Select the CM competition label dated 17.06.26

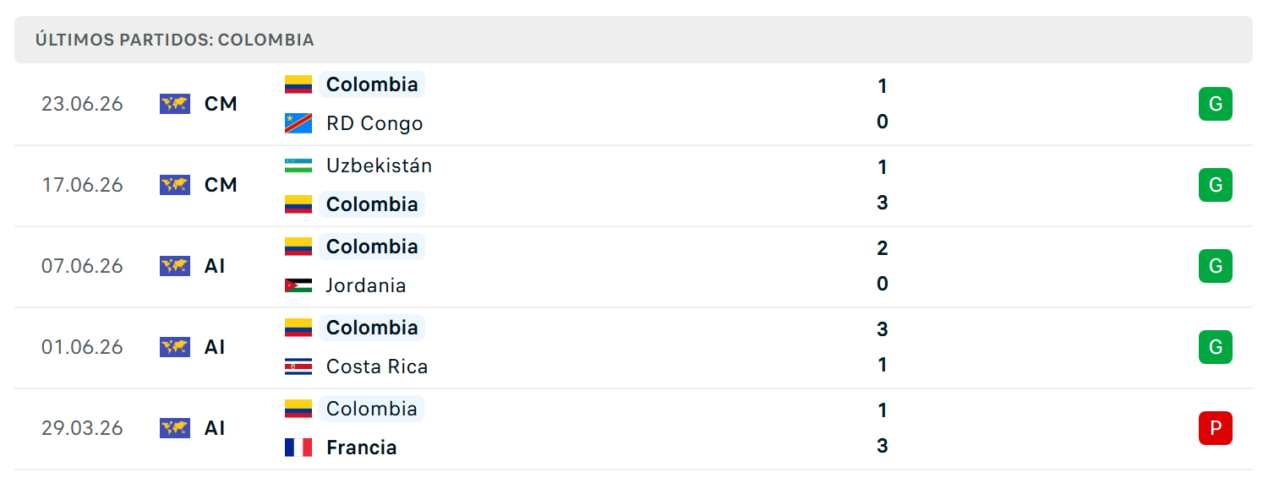coord(221,185)
